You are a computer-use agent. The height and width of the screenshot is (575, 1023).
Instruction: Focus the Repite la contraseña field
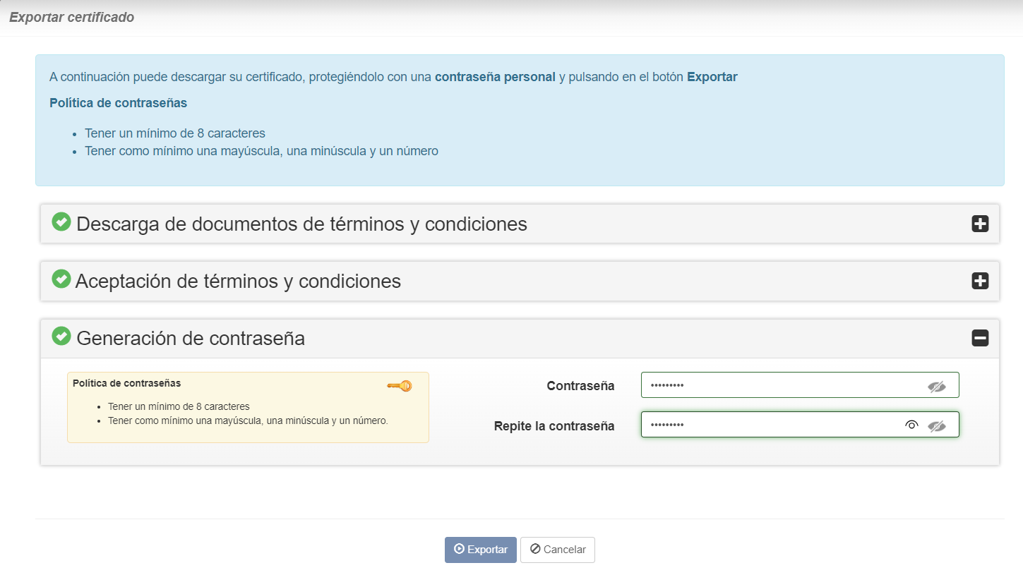[x=770, y=425]
